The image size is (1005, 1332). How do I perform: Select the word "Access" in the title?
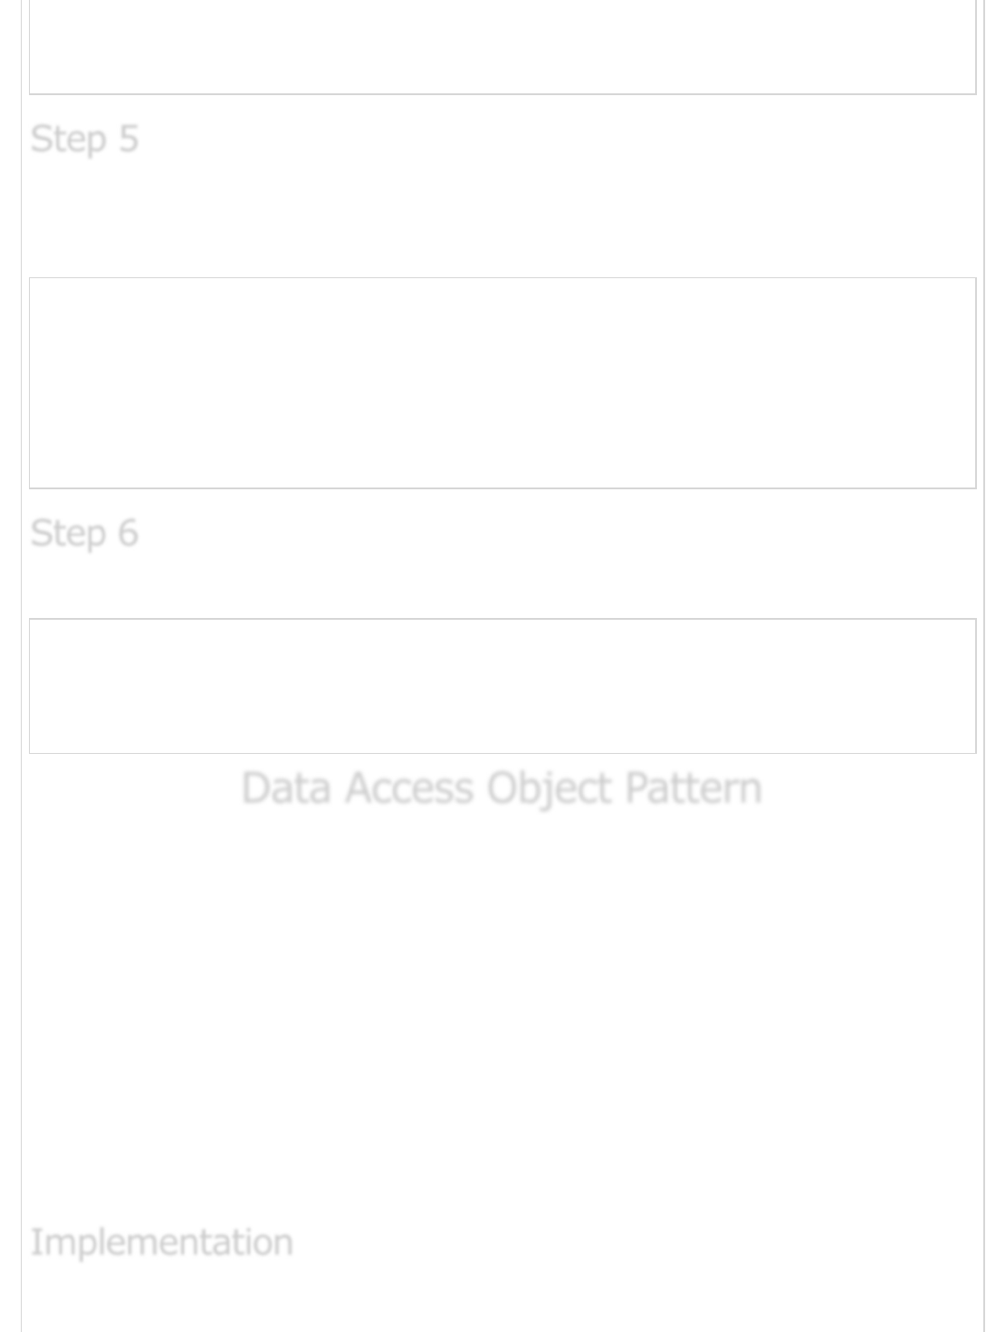(408, 787)
